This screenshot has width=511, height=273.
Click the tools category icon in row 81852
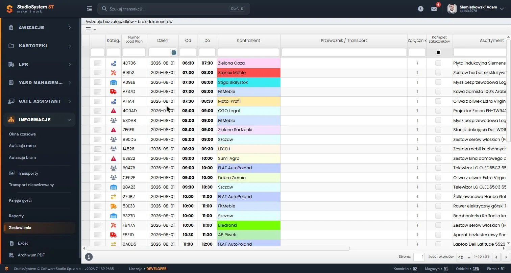[x=113, y=73]
